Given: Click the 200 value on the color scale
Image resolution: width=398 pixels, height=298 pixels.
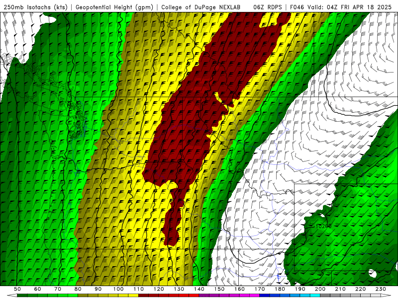Looking at the screenshot, I should (x=320, y=289).
